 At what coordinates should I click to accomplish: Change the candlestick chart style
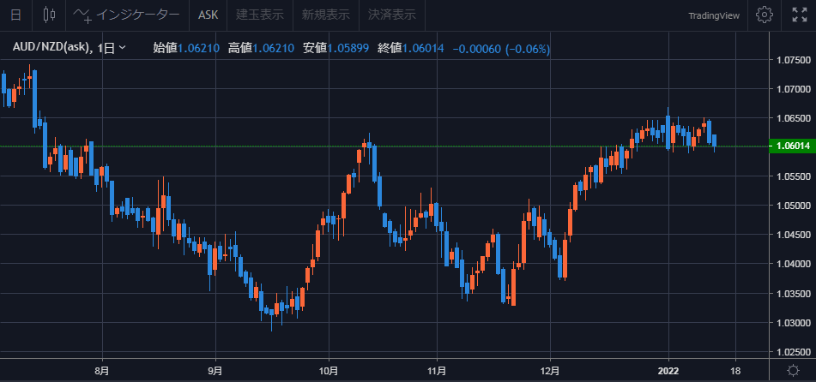click(49, 15)
